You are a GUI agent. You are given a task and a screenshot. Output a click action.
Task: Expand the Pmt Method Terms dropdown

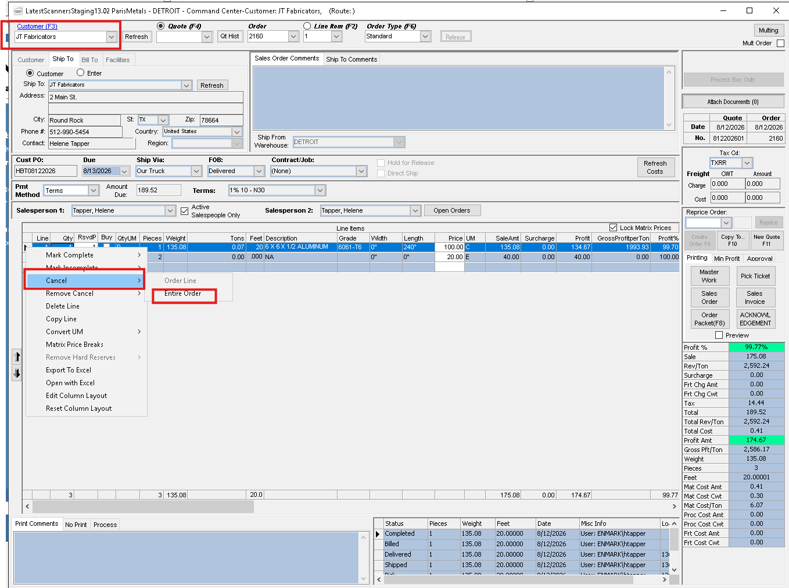point(94,190)
